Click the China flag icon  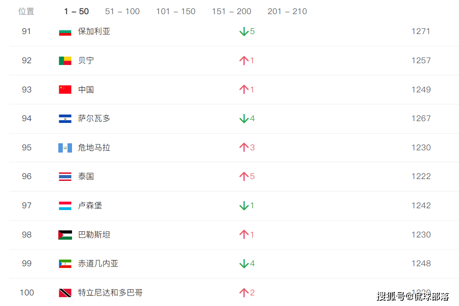pos(65,90)
